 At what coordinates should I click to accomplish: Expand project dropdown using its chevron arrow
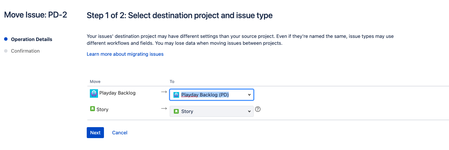[249, 95]
